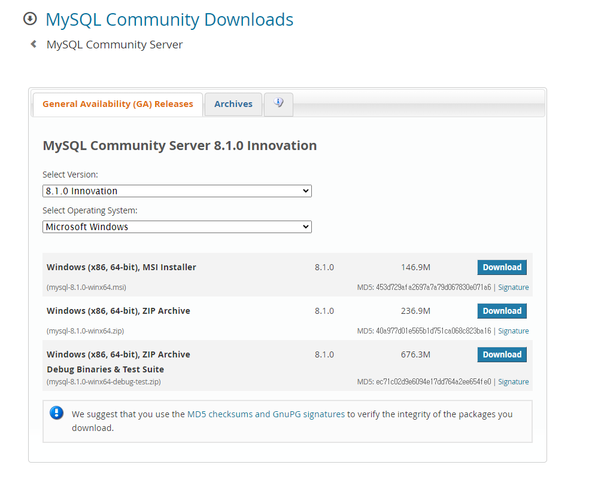Click the filename (mysql-8.1.0-winx64.msi)

[86, 288]
